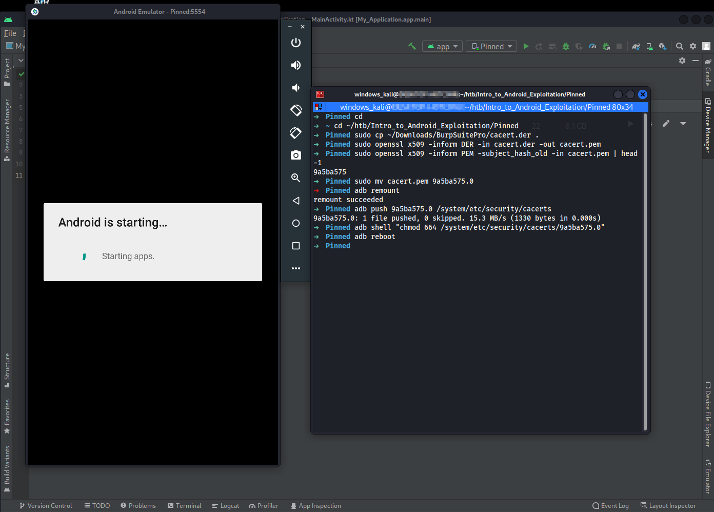Take an emulator screenshot with camera icon

click(x=296, y=155)
